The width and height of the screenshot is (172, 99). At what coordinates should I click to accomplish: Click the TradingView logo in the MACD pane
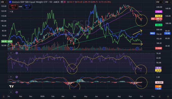(x=11, y=86)
